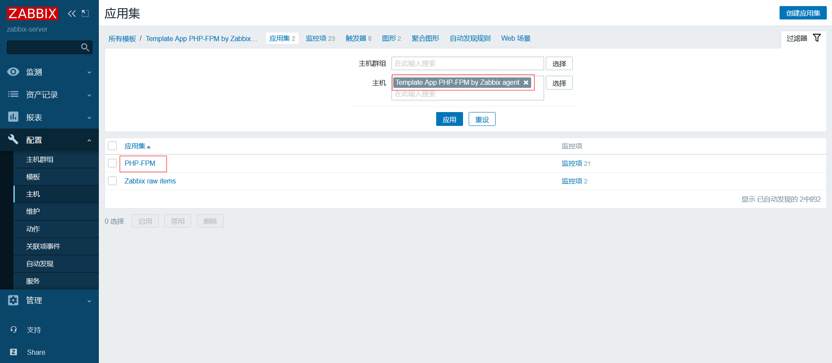The height and width of the screenshot is (363, 832).
Task: Collapse the 配置 menu chevron
Action: click(89, 140)
